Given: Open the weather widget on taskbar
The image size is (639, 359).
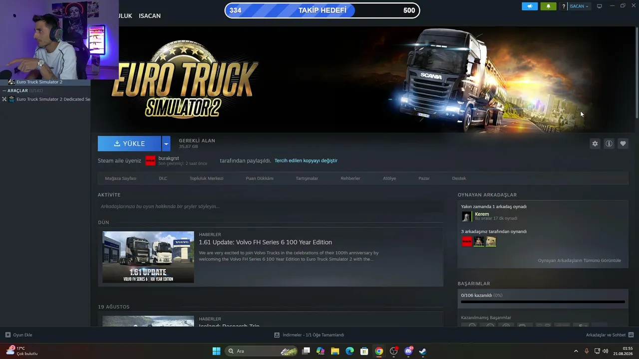Looking at the screenshot, I should [21, 351].
